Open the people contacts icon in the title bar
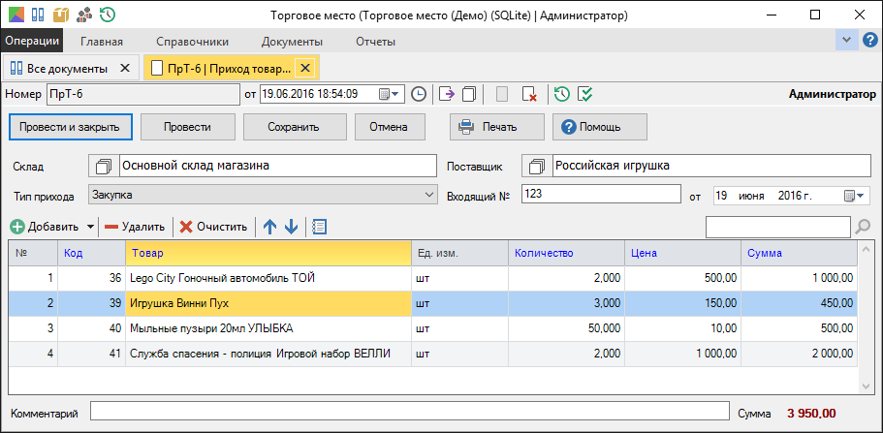This screenshot has height=433, width=883. tap(84, 15)
